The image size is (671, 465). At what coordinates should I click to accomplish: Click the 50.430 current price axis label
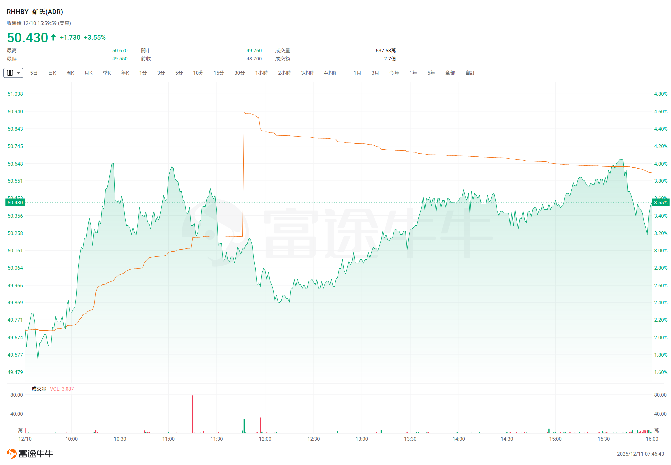[x=15, y=202]
